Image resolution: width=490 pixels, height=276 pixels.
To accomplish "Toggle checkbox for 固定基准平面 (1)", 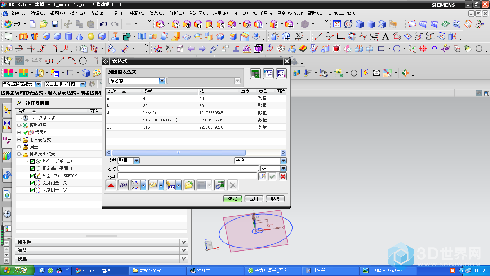I will pos(32,169).
